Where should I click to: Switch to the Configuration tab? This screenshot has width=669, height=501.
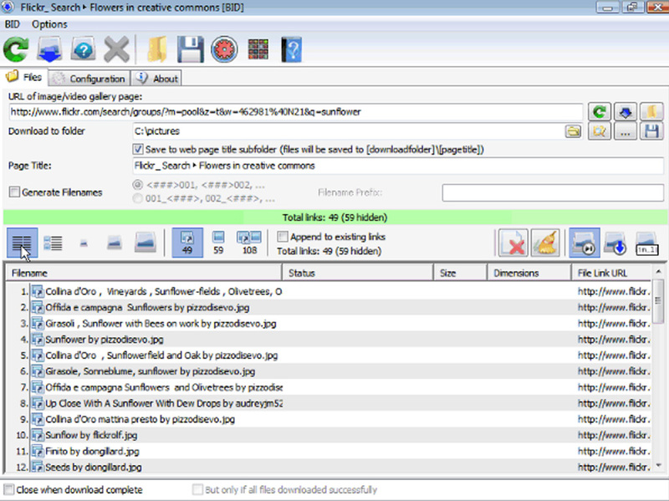[89, 79]
